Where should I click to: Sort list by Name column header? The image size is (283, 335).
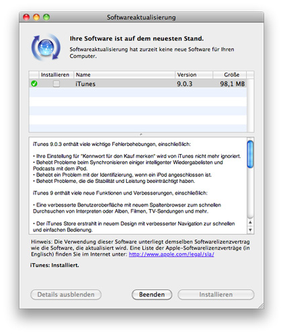coord(124,75)
